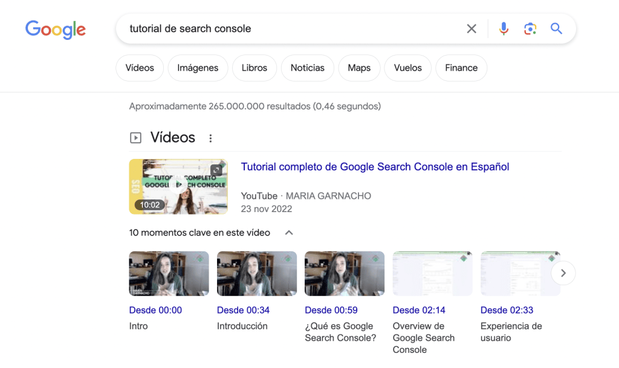The width and height of the screenshot is (619, 368).
Task: Filter results by Vídeos
Action: coord(140,68)
